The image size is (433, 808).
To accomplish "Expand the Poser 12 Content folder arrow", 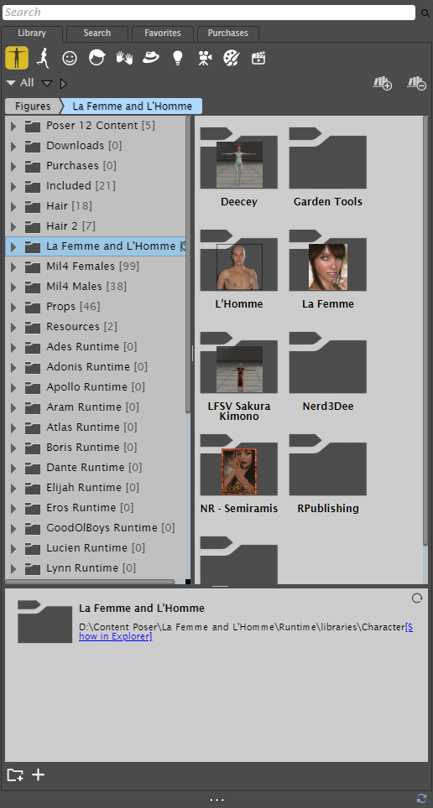I will point(13,127).
